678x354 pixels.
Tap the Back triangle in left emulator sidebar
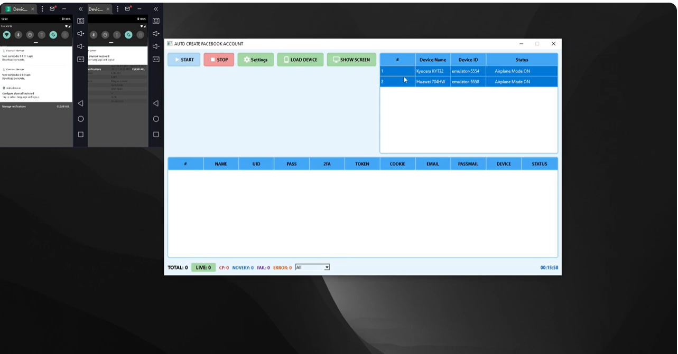[x=81, y=103]
